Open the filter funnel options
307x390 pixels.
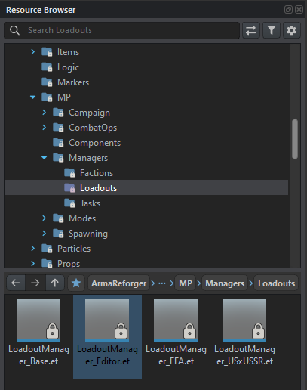point(272,30)
